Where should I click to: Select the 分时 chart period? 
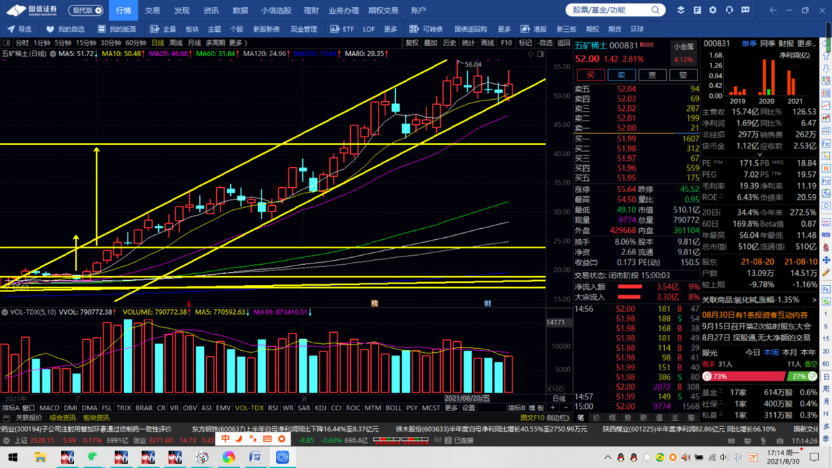tap(22, 43)
